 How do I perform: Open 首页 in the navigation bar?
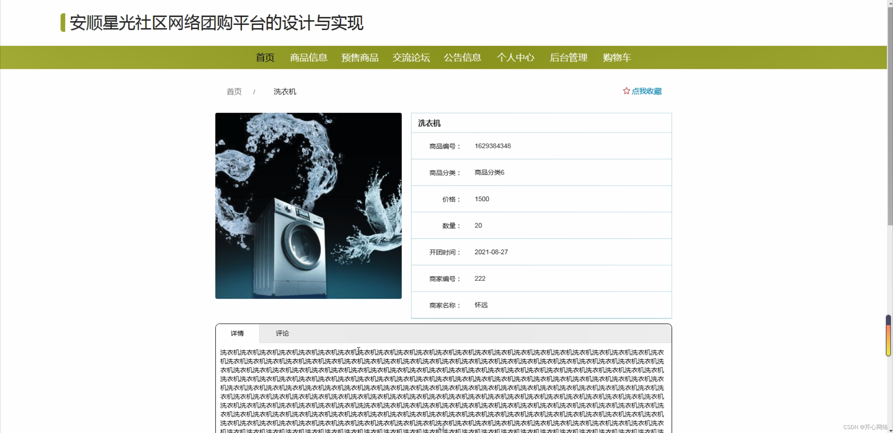point(265,57)
